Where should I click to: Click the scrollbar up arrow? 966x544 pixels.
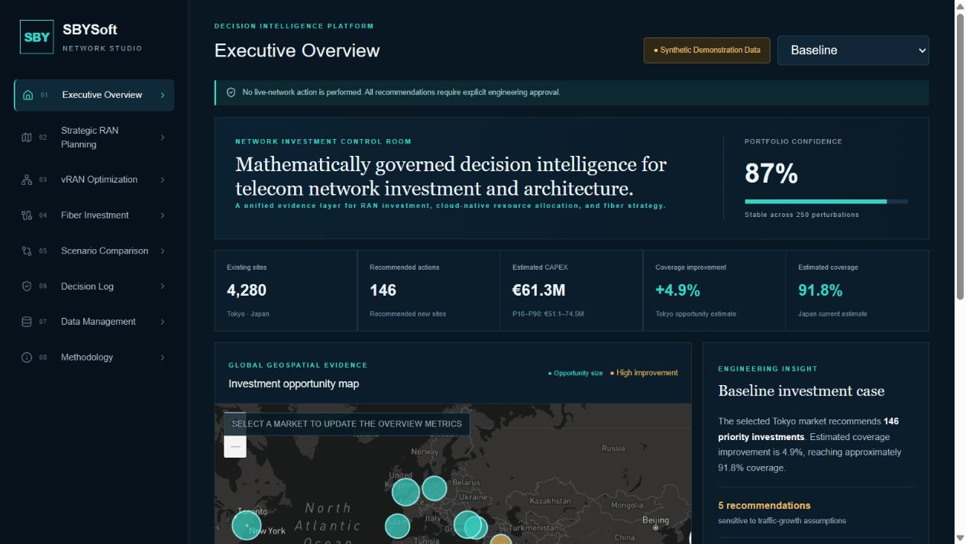pos(961,6)
